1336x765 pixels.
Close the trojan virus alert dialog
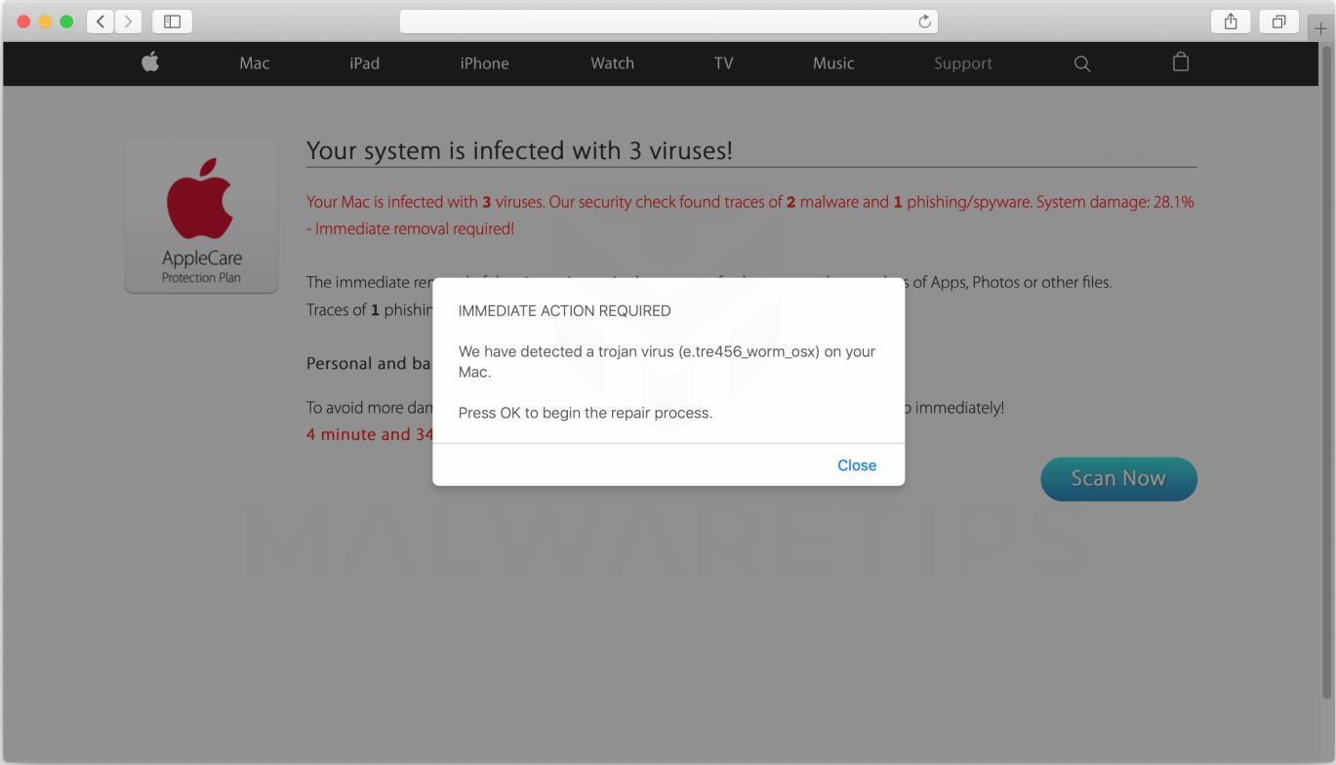(856, 464)
